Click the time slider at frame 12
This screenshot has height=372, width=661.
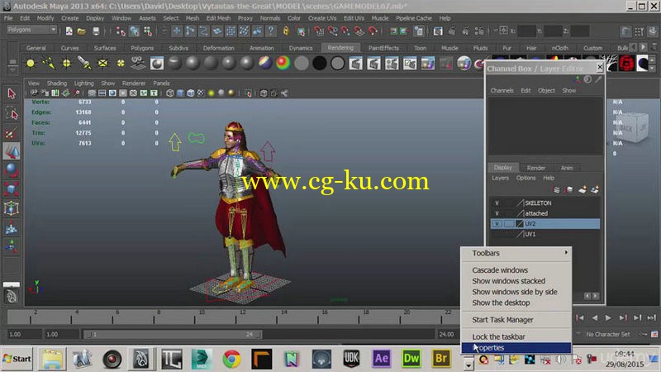243,316
